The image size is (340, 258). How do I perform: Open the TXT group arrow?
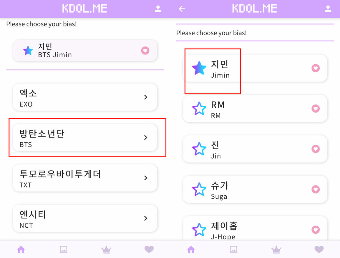pyautogui.click(x=146, y=178)
